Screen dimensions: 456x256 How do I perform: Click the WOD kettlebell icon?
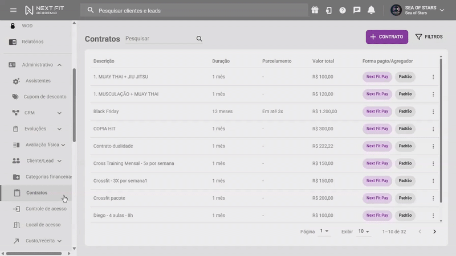pyautogui.click(x=13, y=26)
